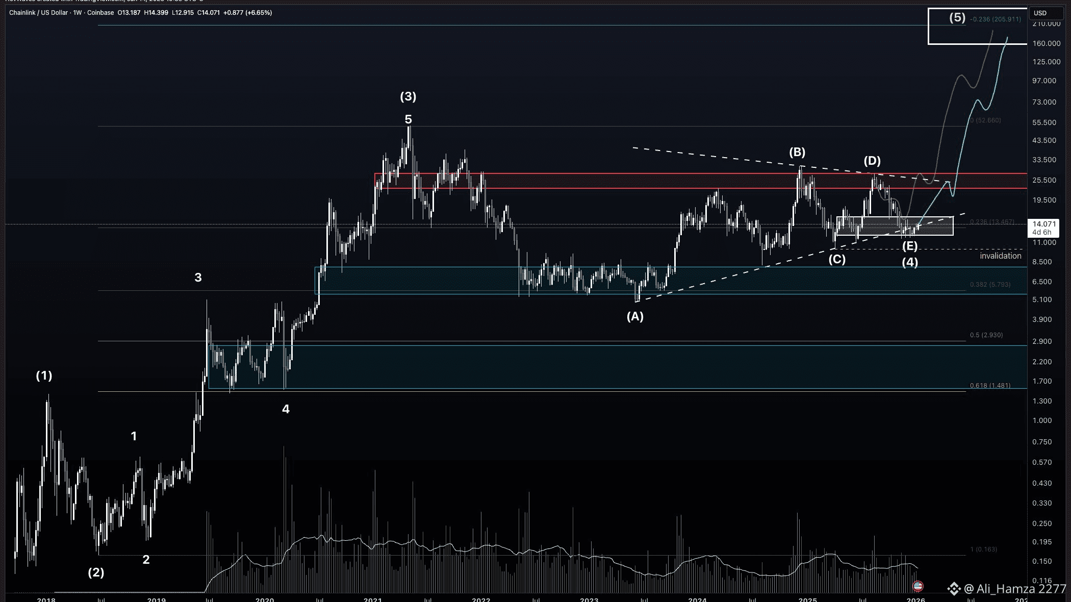Select the 0.382 (5.793) Fibonacci level label
This screenshot has height=602, width=1071.
(x=989, y=285)
